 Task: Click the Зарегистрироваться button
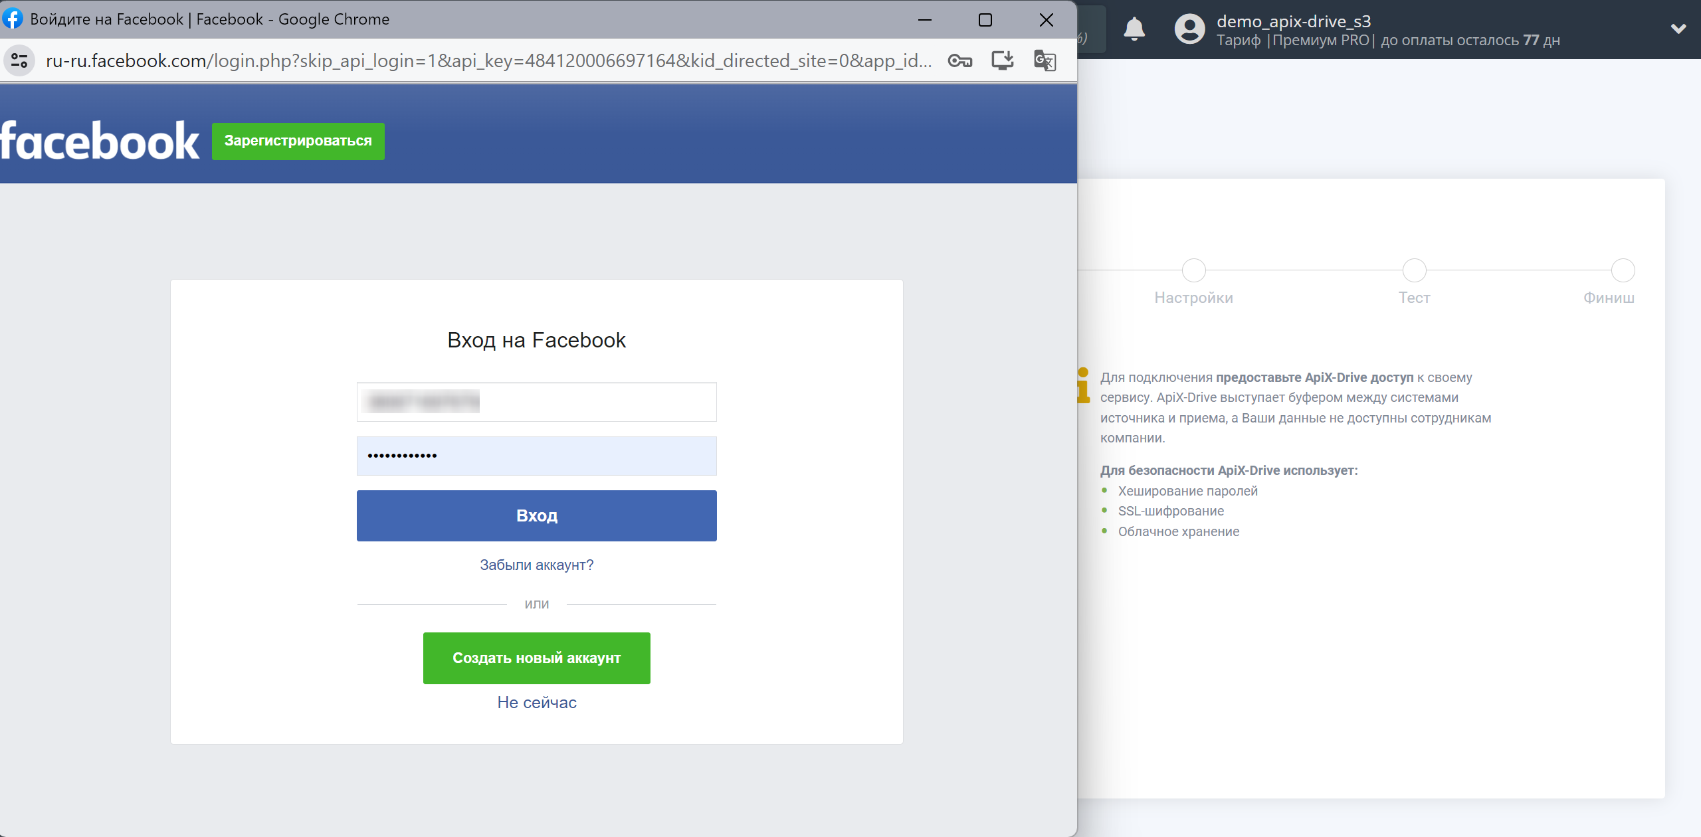tap(298, 141)
